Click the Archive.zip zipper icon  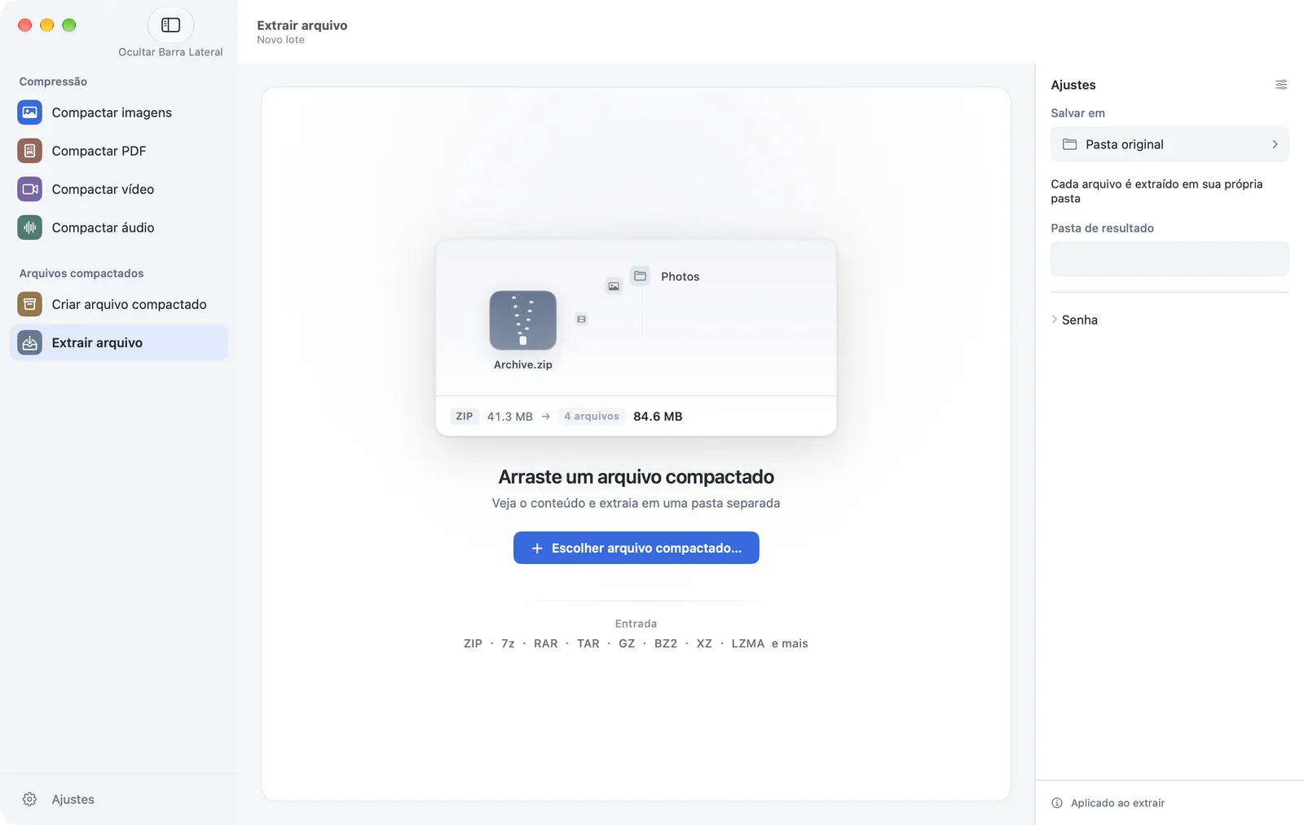[x=523, y=320]
